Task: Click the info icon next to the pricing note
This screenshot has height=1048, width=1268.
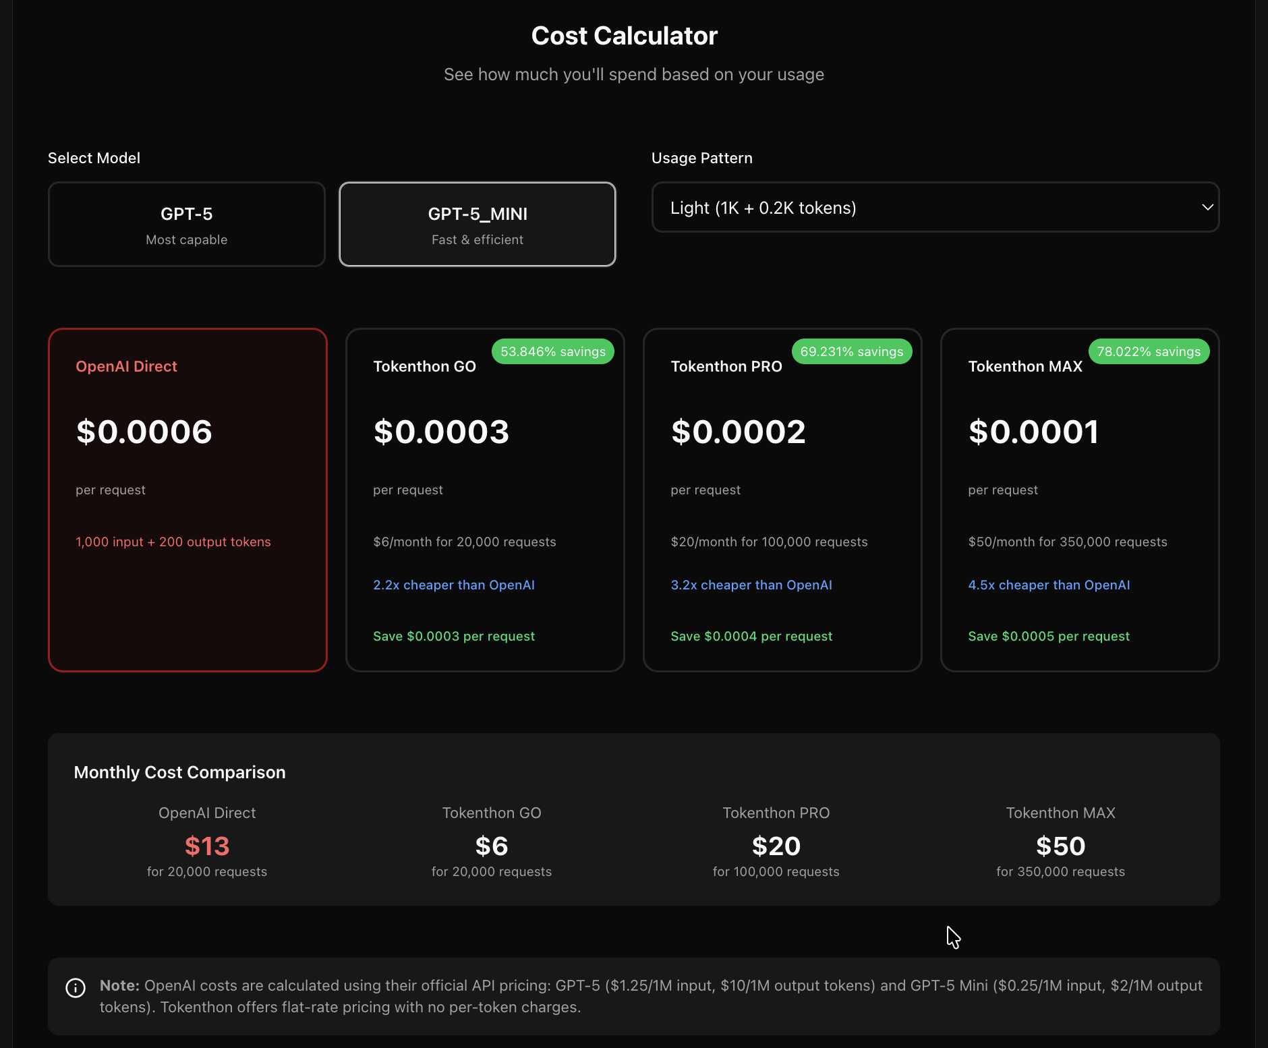Action: click(76, 987)
